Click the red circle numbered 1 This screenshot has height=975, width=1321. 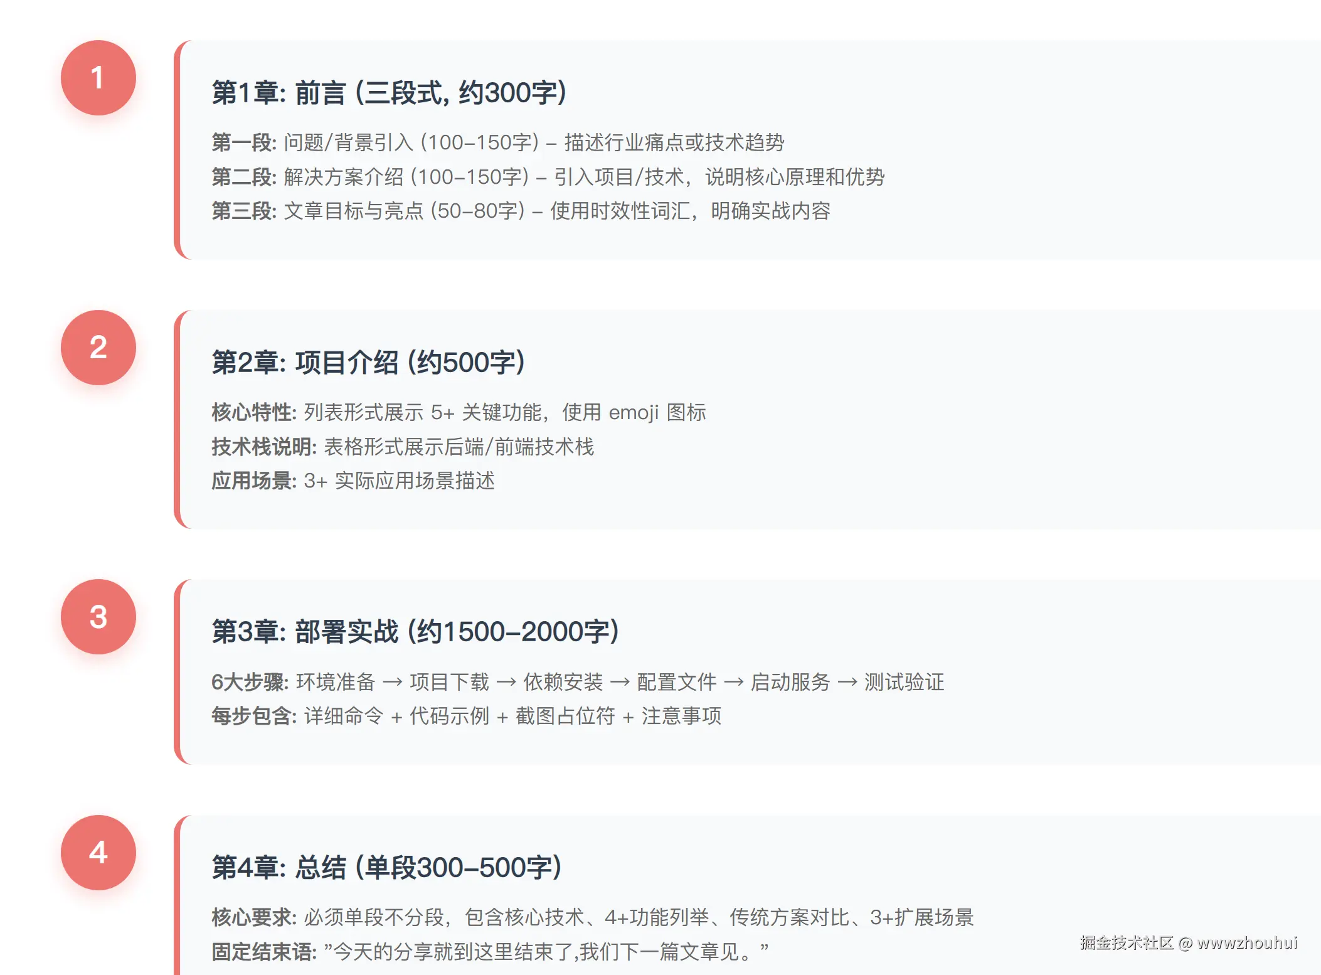point(98,78)
